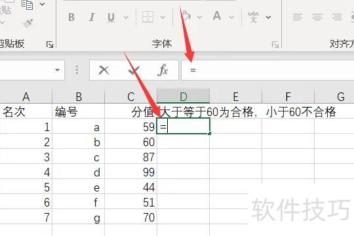Open fill color dropdown arrow

pos(199,17)
